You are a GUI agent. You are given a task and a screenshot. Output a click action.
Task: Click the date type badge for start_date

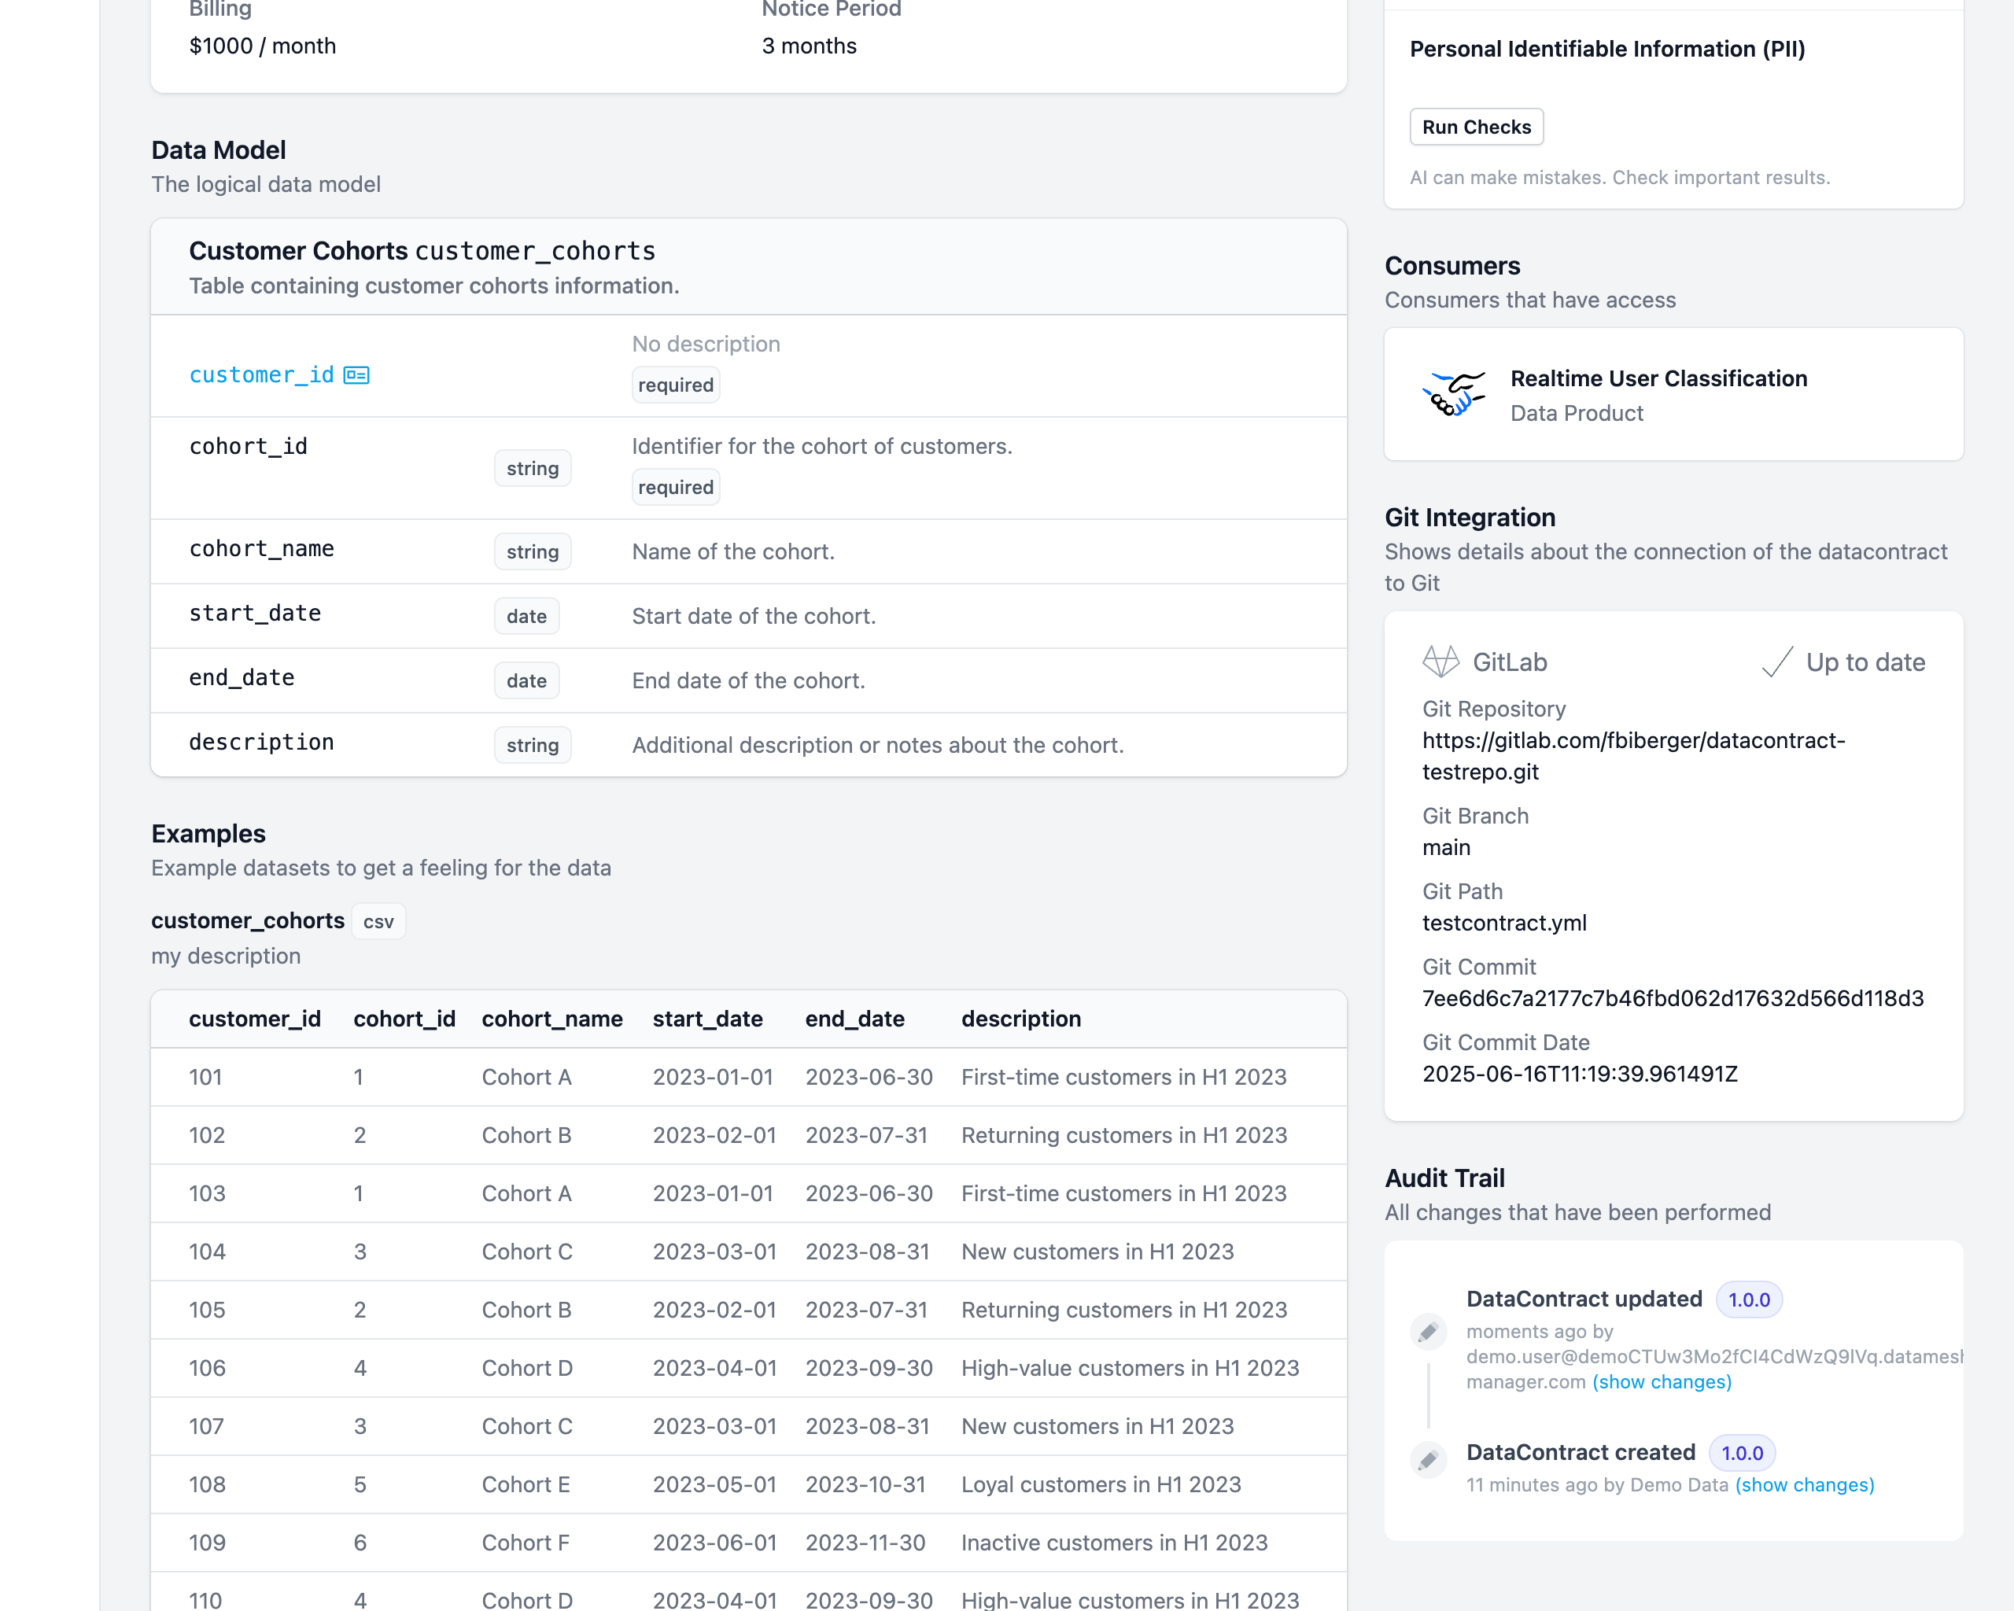[526, 617]
